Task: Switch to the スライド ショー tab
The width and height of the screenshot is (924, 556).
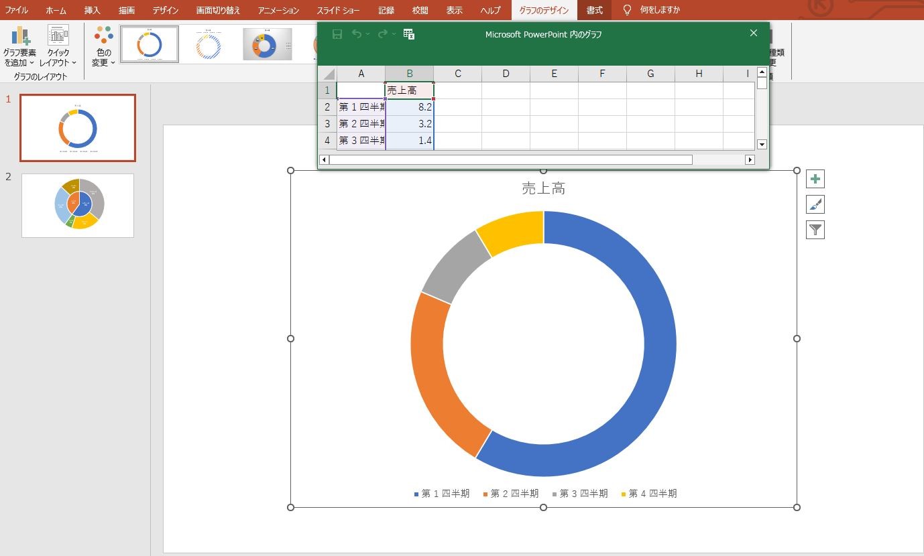Action: (x=338, y=10)
